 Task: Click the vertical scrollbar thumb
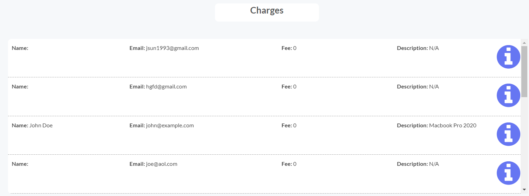tap(524, 71)
